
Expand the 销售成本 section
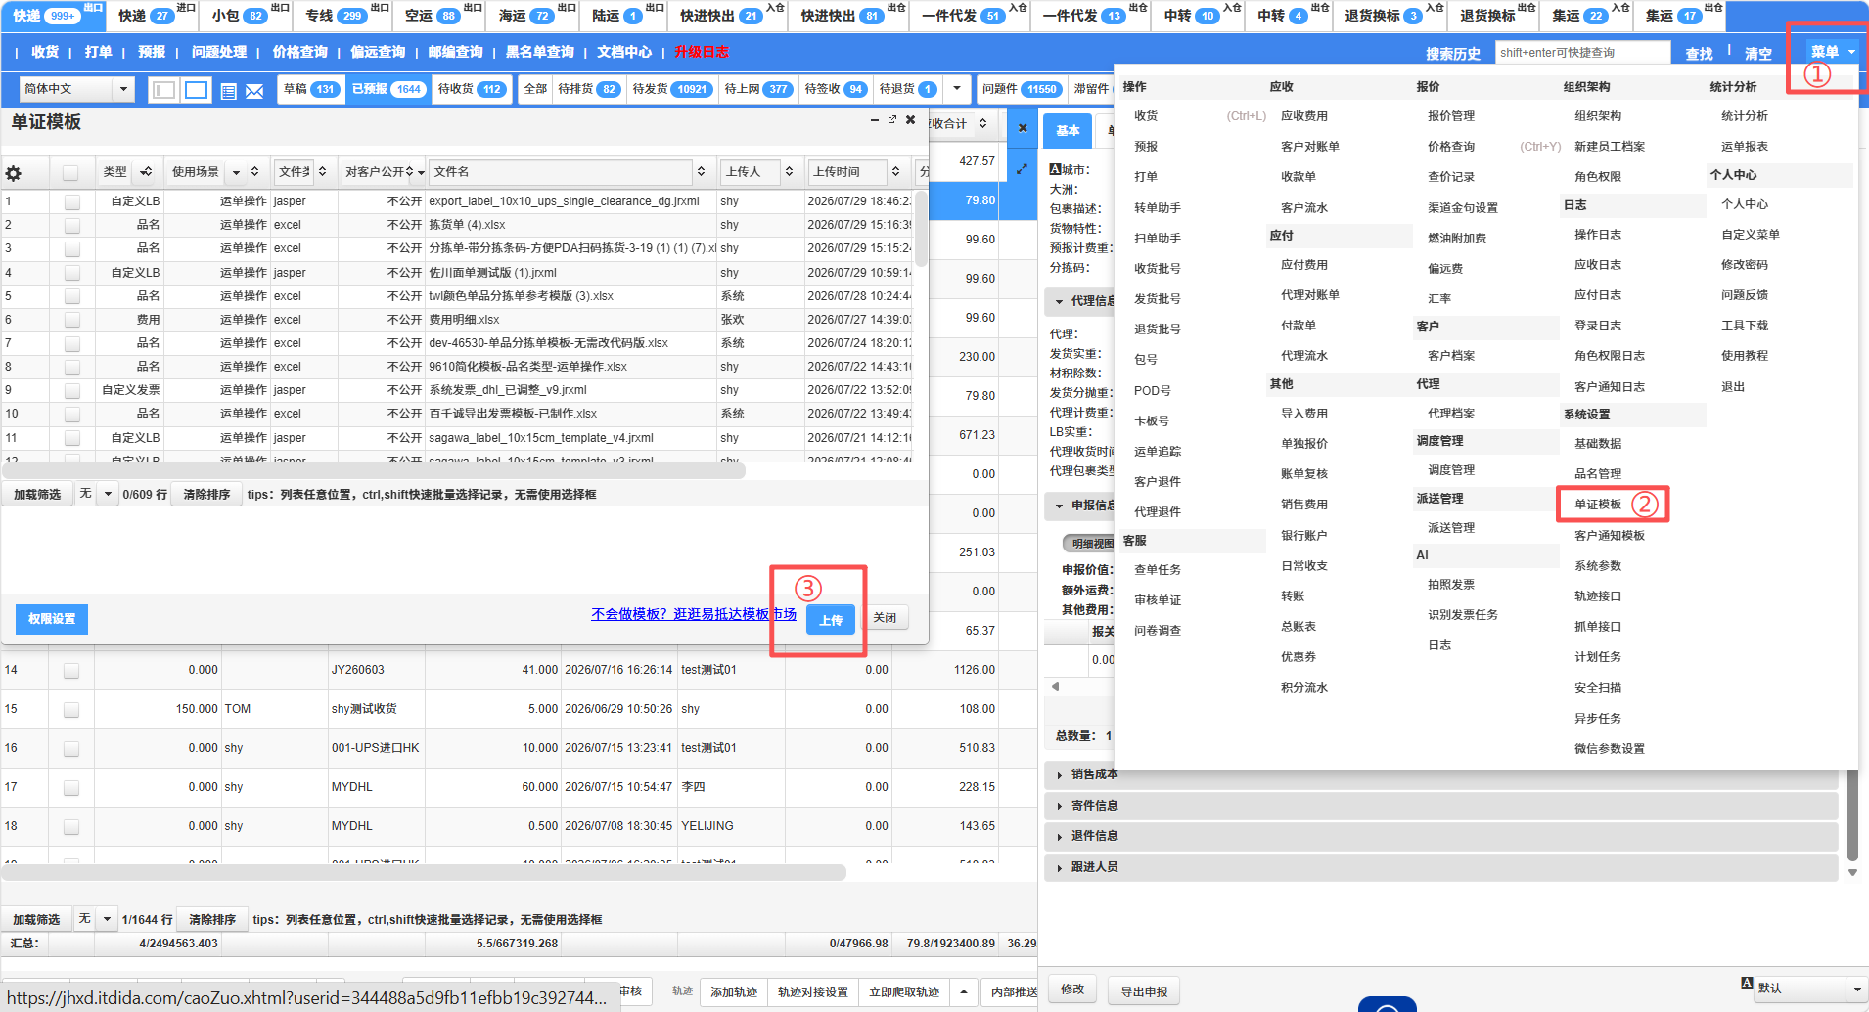coord(1440,774)
